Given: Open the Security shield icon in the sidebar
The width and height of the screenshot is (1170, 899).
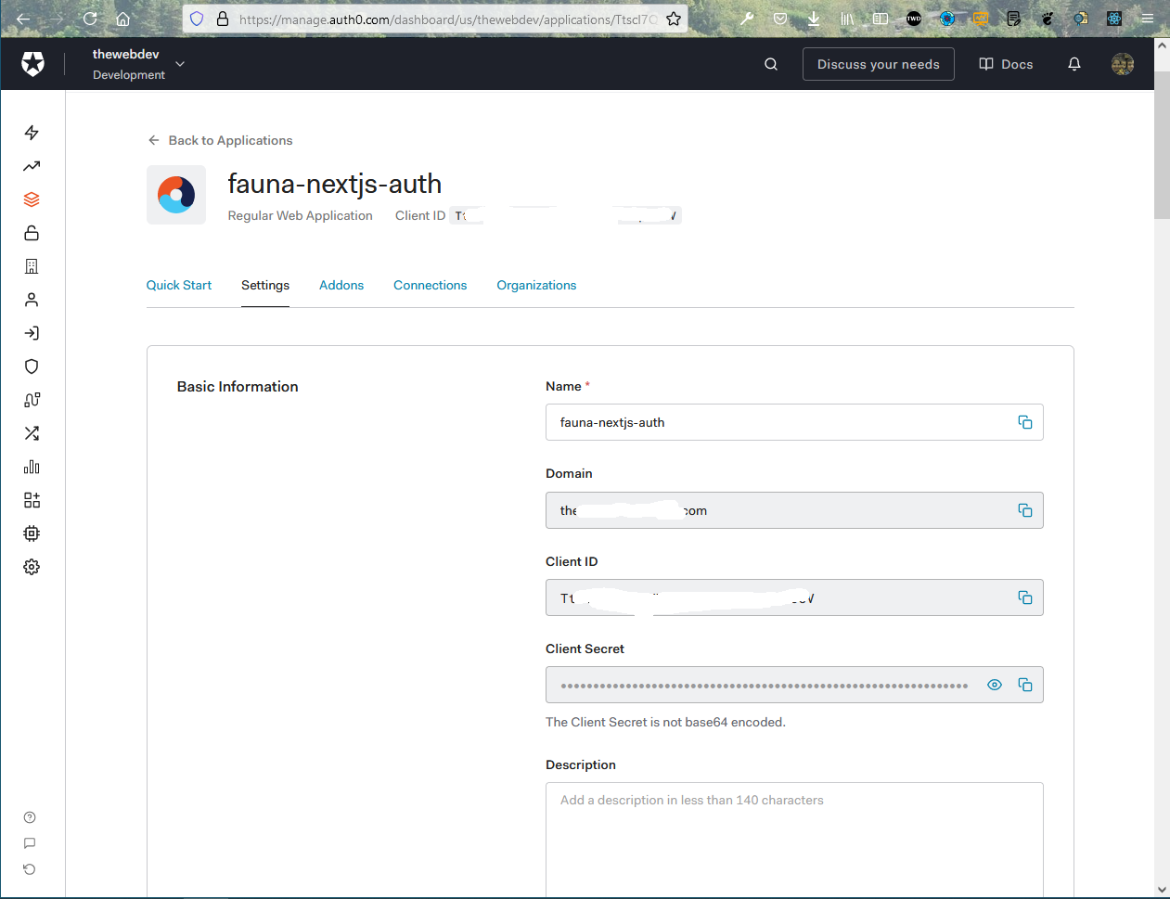Looking at the screenshot, I should [32, 366].
